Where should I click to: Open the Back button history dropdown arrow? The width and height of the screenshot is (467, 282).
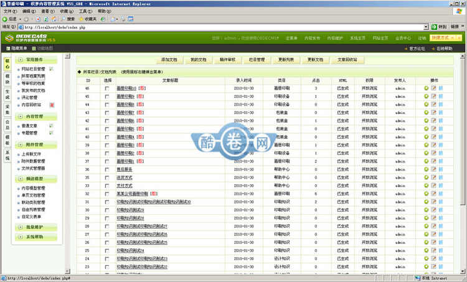point(21,19)
